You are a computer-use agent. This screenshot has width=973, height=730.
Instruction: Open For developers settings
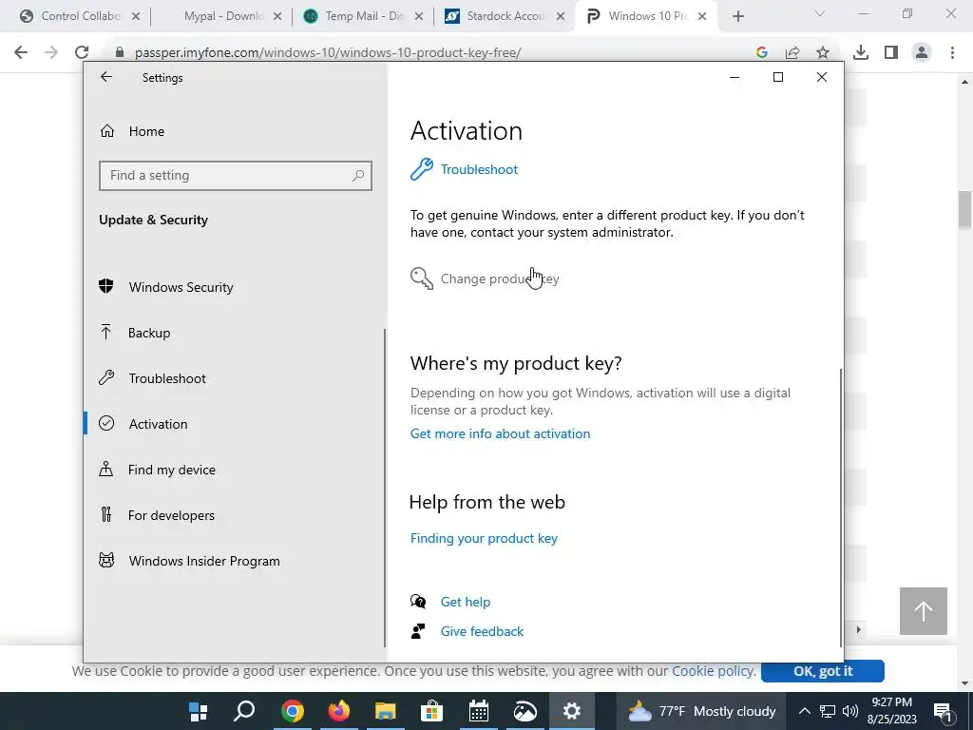[171, 515]
